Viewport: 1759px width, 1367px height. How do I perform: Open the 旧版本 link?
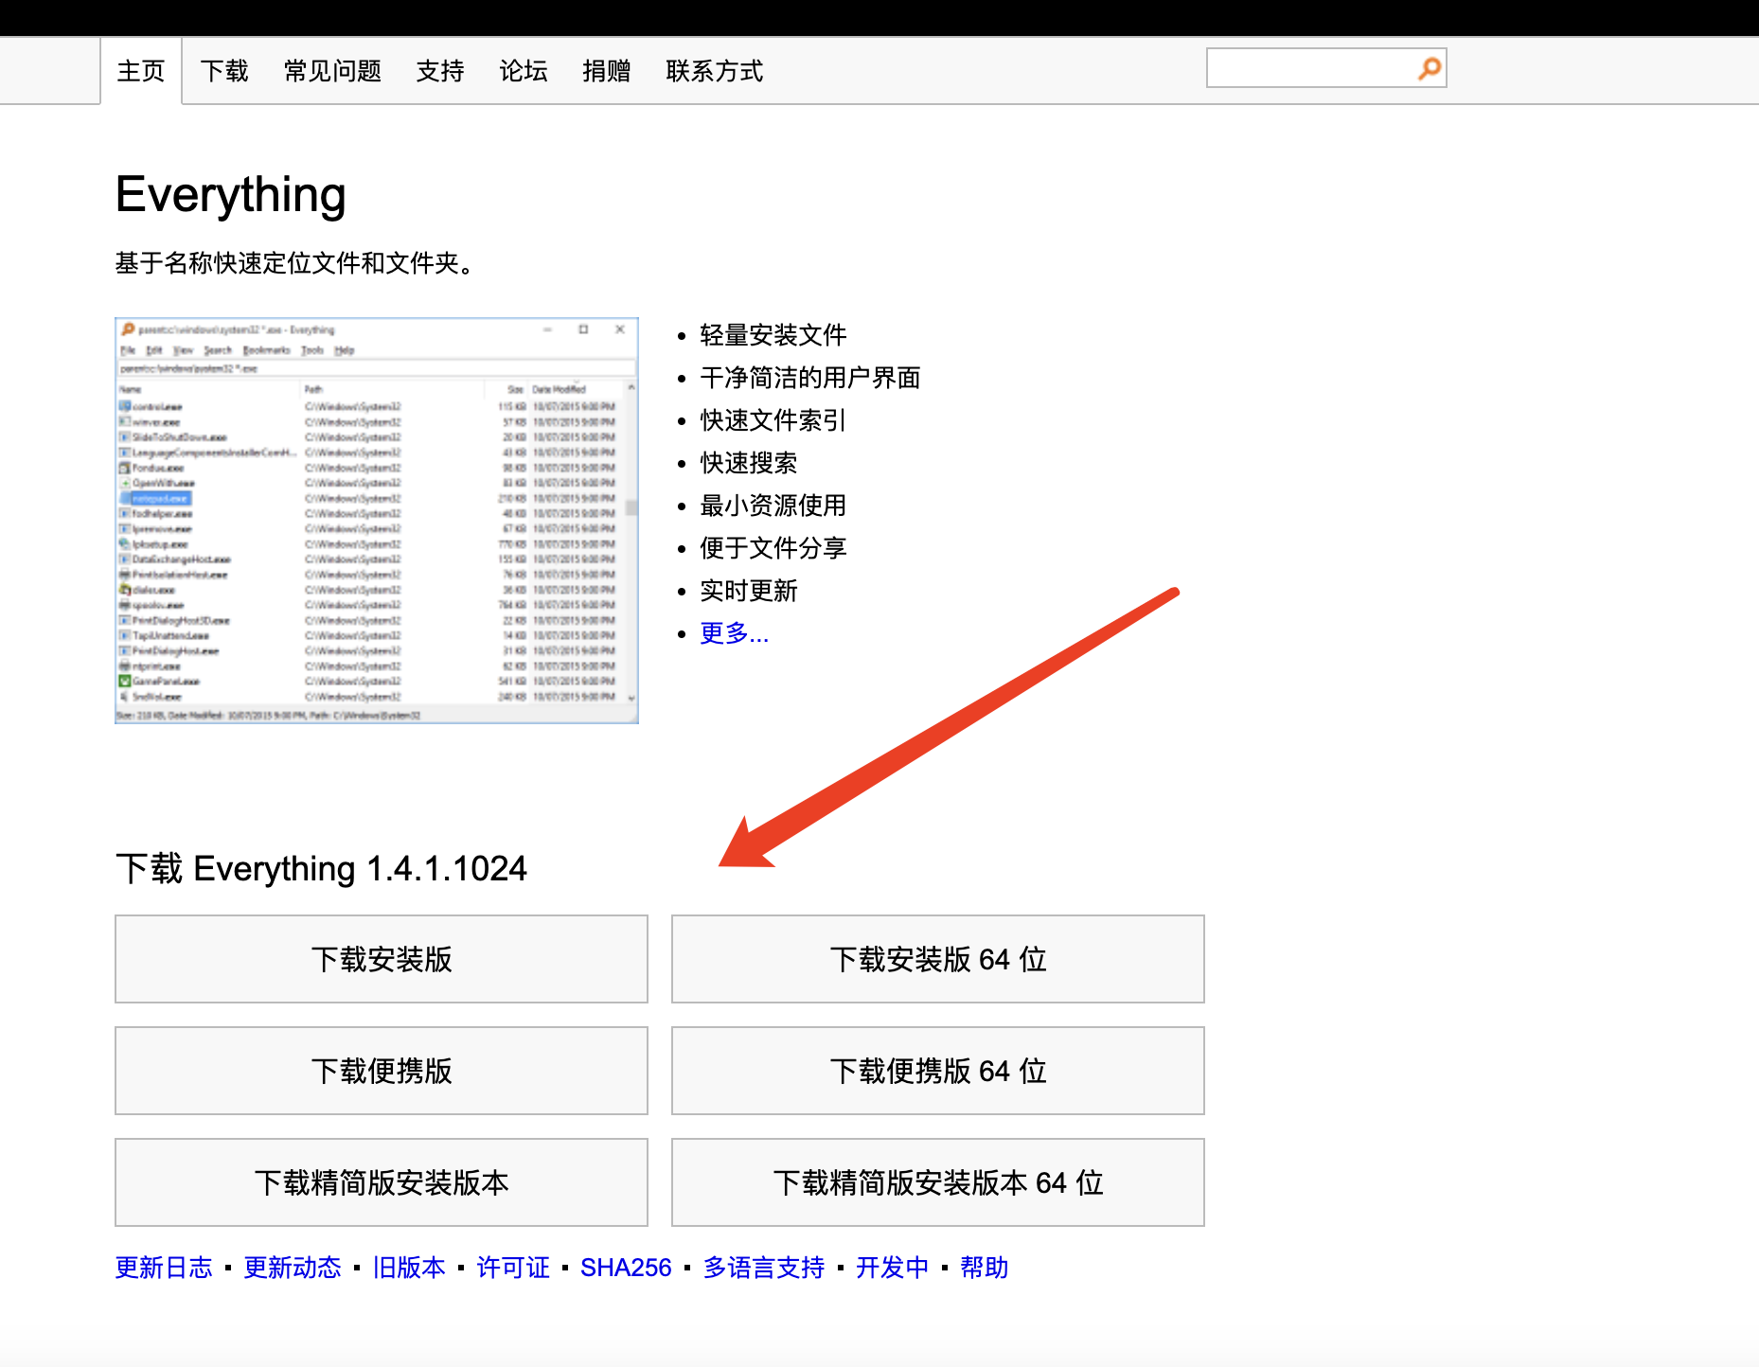[x=409, y=1268]
